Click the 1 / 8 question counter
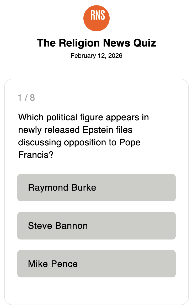Viewport: 193px width, 308px height. coord(26,98)
